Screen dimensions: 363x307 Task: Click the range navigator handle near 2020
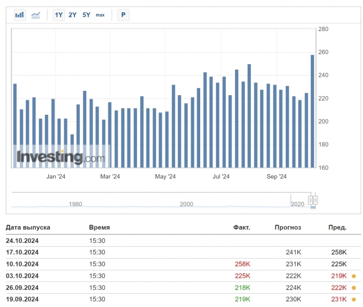pyautogui.click(x=313, y=199)
